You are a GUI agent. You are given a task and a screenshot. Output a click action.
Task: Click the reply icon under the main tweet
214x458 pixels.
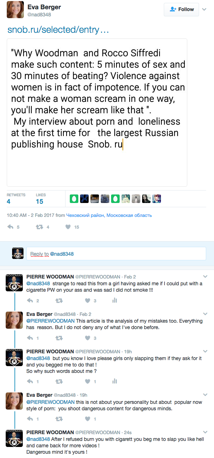click(x=11, y=227)
